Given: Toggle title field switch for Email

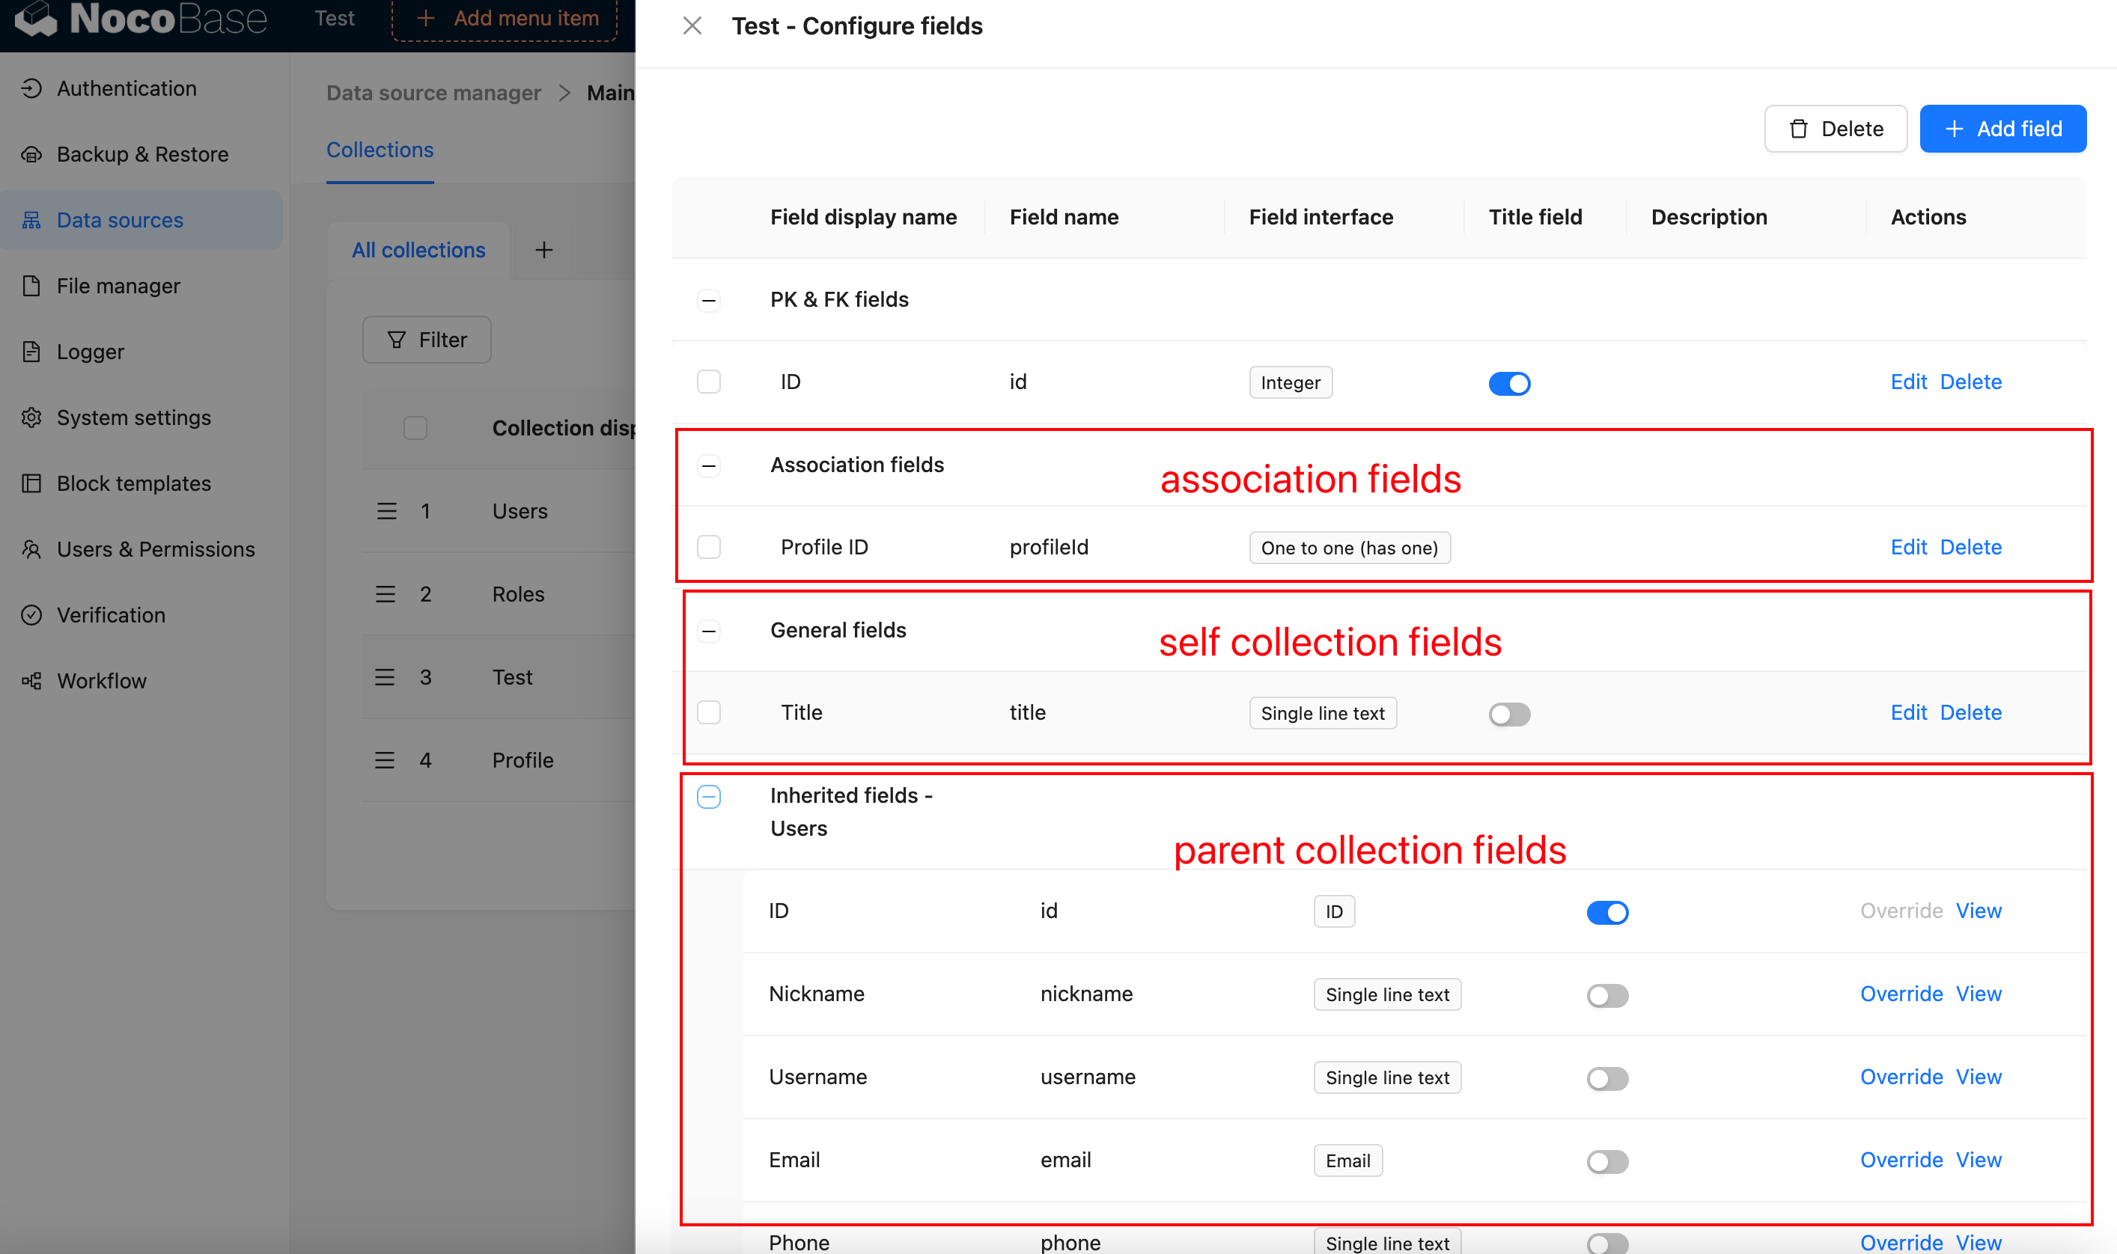Looking at the screenshot, I should click(1607, 1162).
